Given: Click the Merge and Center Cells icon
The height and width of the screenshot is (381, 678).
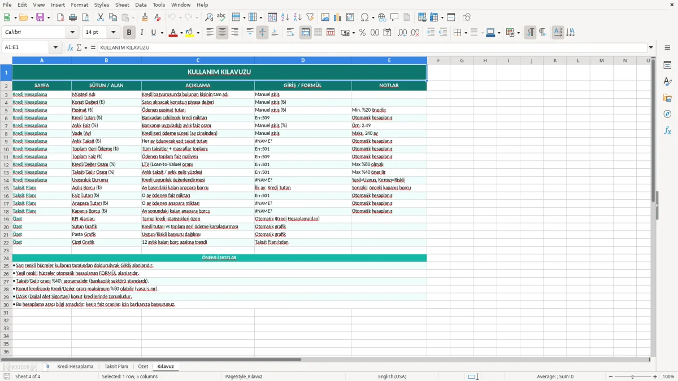Looking at the screenshot, I should pyautogui.click(x=306, y=33).
